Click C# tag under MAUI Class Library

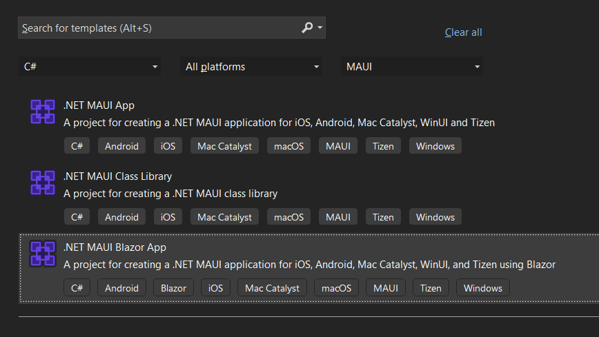(77, 217)
